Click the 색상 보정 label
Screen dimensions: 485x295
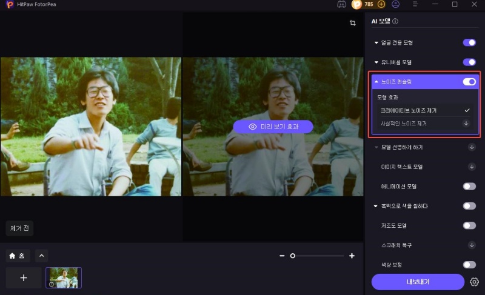pos(391,265)
